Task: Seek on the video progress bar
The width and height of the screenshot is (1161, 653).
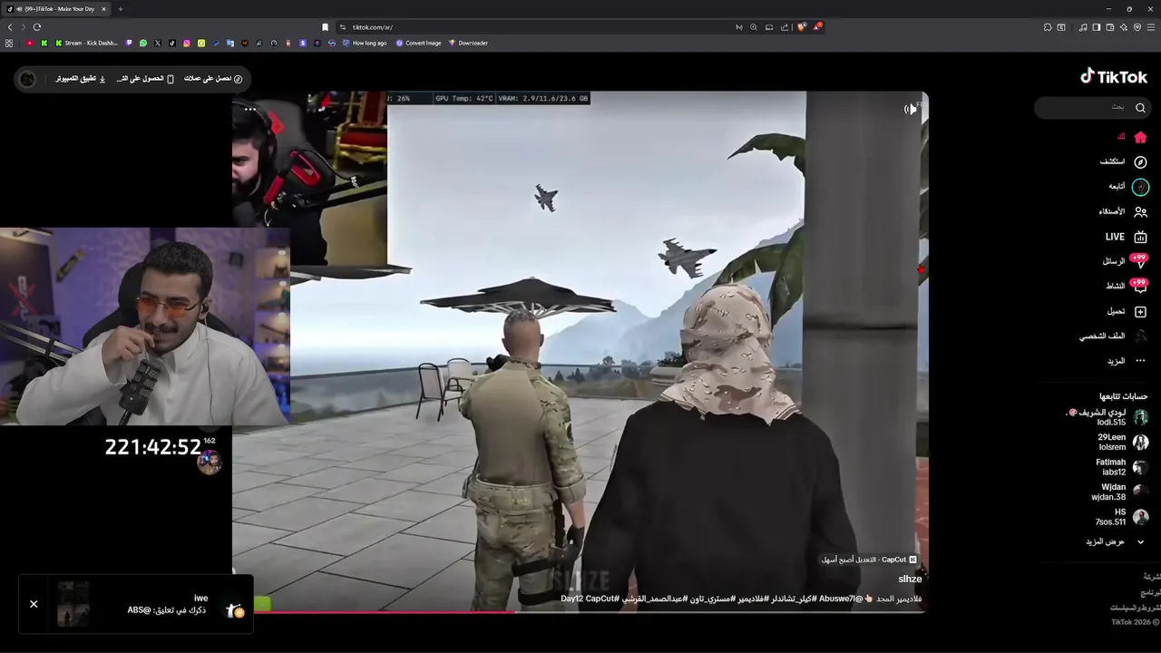Action: (579, 611)
